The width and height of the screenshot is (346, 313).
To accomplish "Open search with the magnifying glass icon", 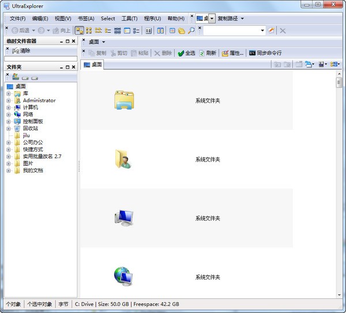I will click(x=191, y=31).
